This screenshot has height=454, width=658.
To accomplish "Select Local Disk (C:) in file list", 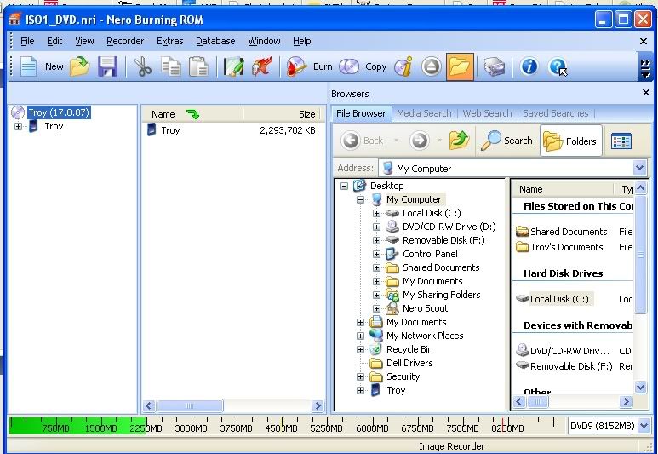I will tap(559, 299).
